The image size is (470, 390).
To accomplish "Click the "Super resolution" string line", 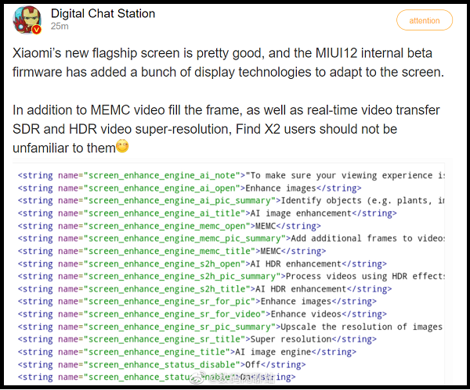I will pyautogui.click(x=197, y=339).
